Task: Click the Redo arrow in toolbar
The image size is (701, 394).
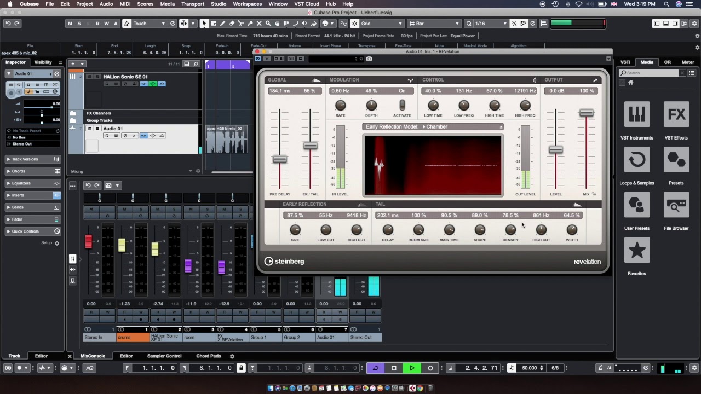Action: click(x=17, y=24)
